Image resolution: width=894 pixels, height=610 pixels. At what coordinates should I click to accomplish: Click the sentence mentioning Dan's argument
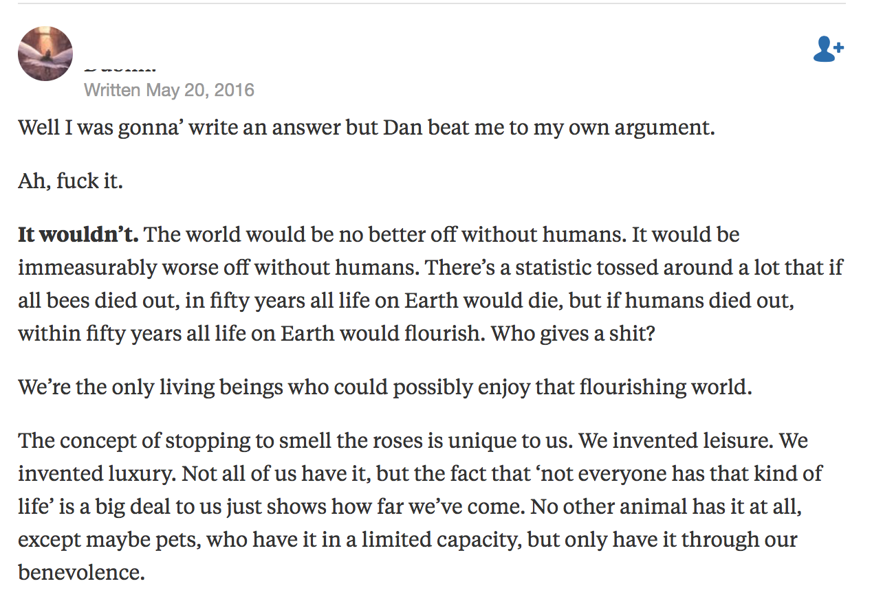366,128
